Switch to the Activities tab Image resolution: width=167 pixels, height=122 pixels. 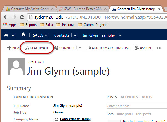click(x=129, y=97)
